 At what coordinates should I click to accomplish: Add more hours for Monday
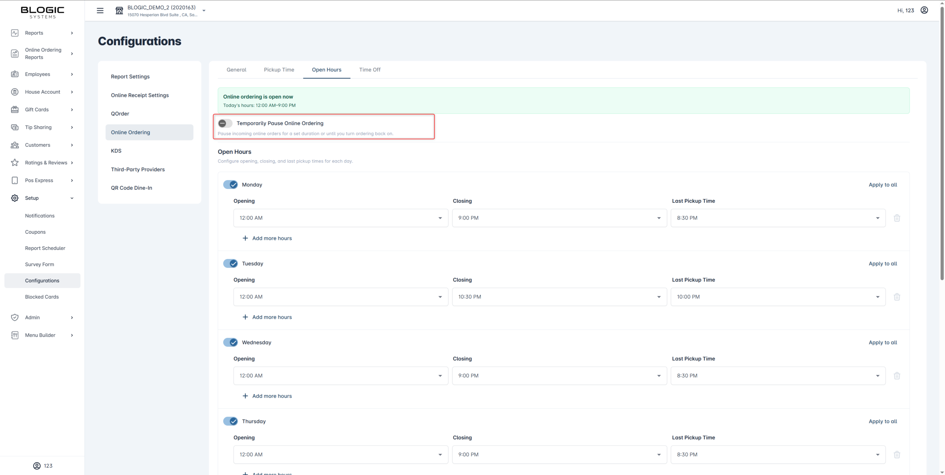tap(267, 238)
